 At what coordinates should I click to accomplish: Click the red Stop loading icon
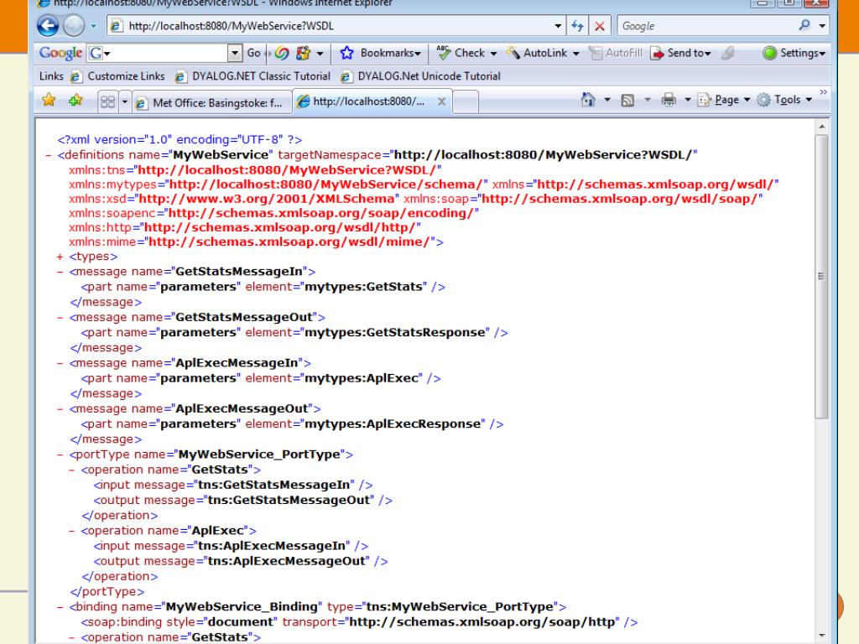coord(600,26)
